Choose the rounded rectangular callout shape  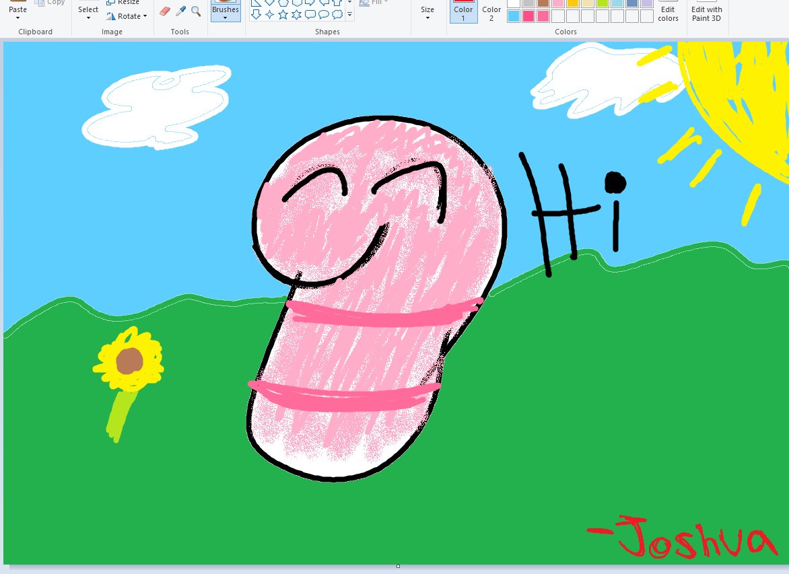click(310, 14)
